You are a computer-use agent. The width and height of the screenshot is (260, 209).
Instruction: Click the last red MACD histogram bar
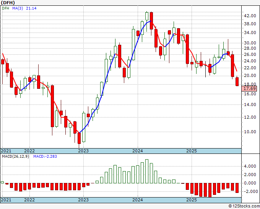[237, 188]
